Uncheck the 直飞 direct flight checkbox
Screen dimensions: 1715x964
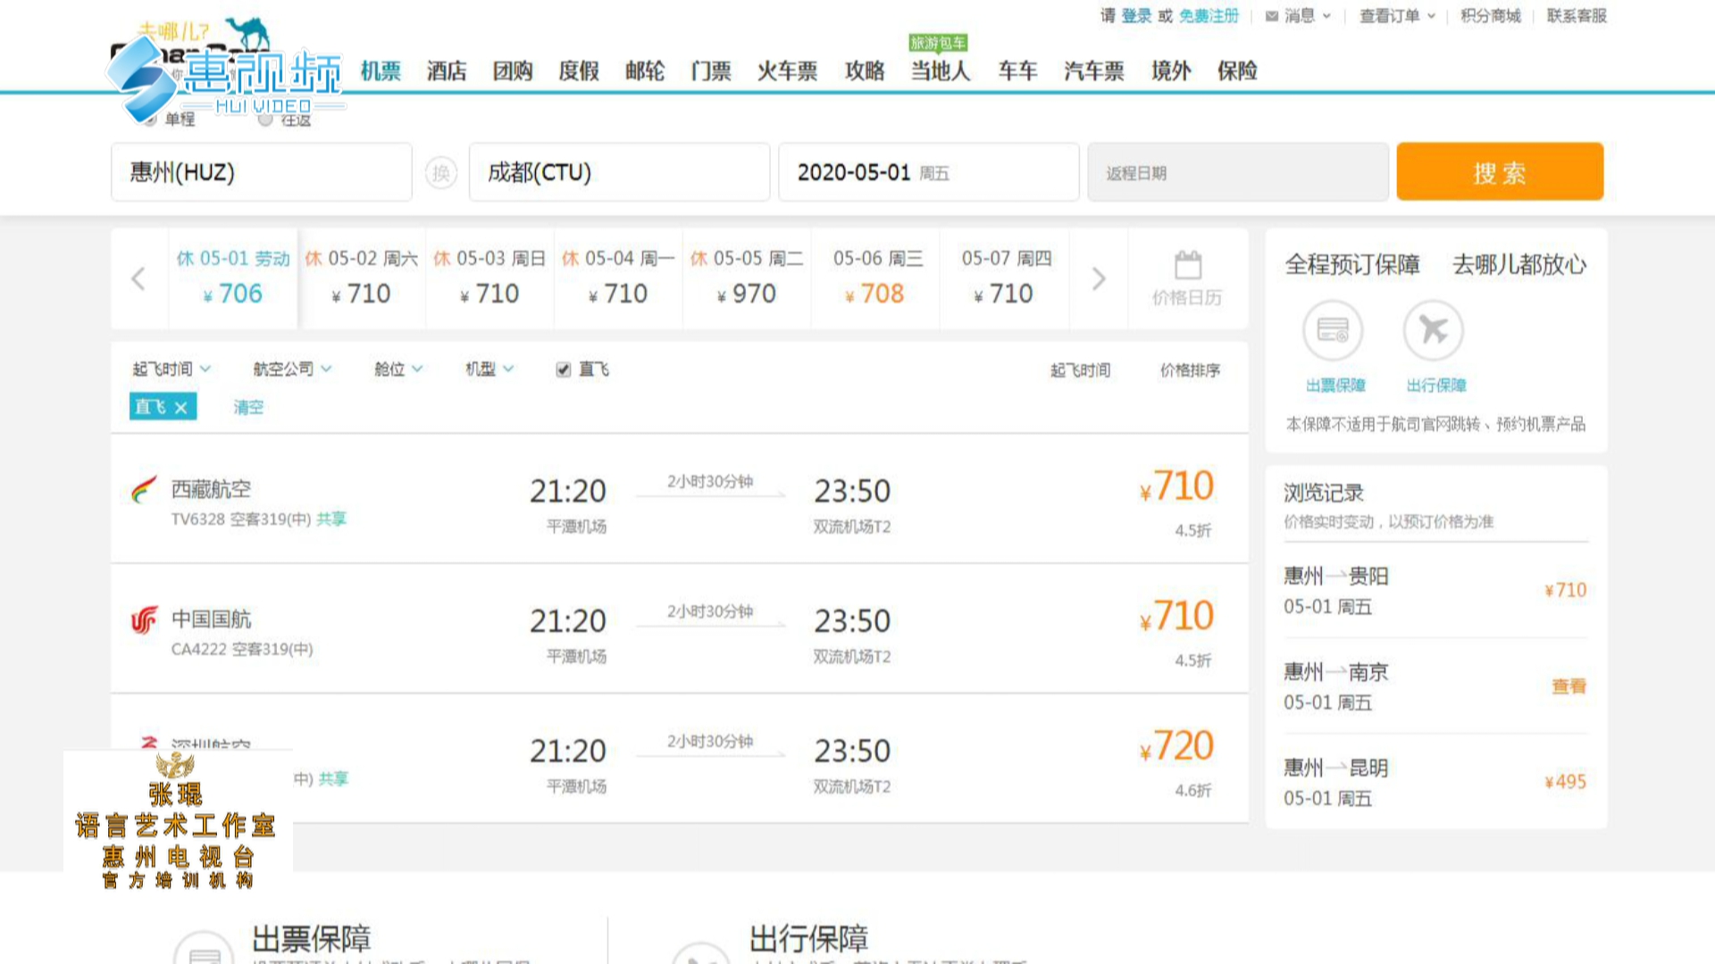click(x=563, y=370)
